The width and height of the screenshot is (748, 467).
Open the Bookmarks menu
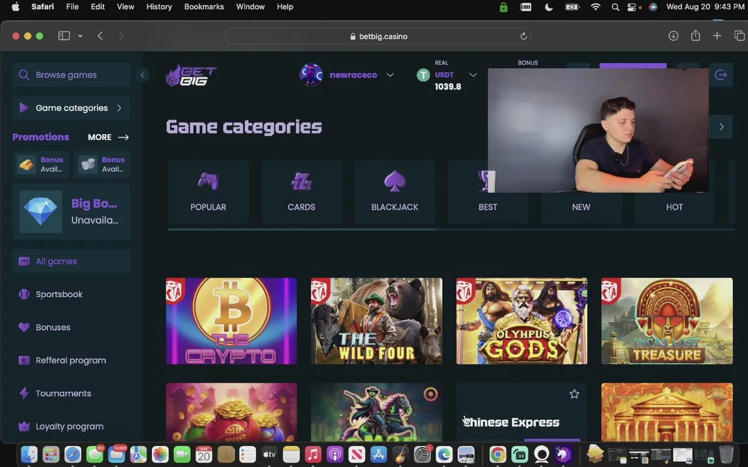[x=204, y=6]
